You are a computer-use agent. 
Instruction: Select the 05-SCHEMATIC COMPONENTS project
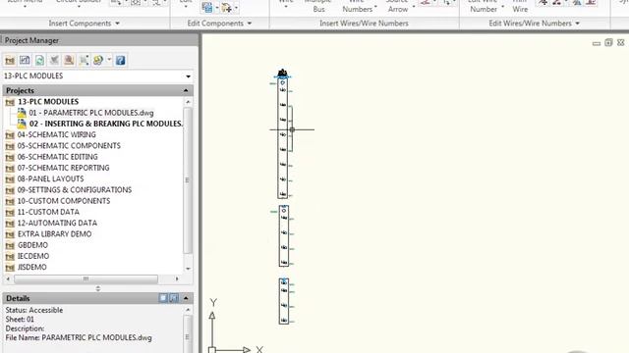coord(69,146)
